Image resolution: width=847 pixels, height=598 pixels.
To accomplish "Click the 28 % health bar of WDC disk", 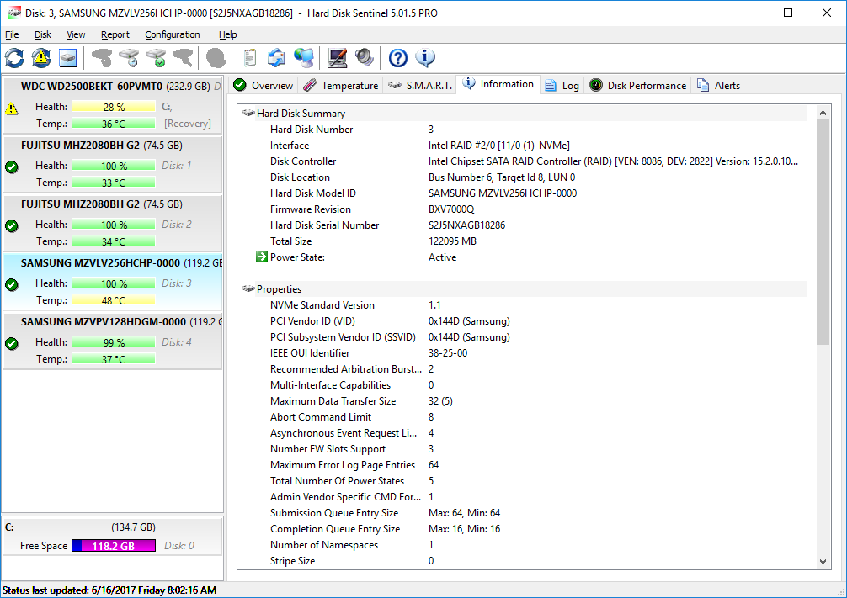I will (x=114, y=107).
